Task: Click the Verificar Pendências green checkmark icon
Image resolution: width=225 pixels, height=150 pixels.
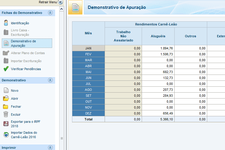Action: pos(6,69)
